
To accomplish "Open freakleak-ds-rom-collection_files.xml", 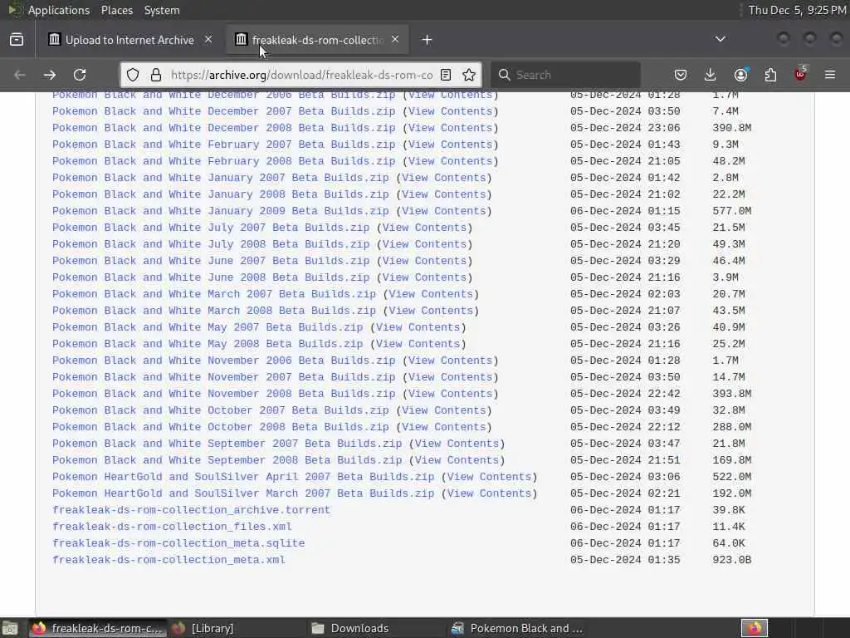I will click(172, 527).
